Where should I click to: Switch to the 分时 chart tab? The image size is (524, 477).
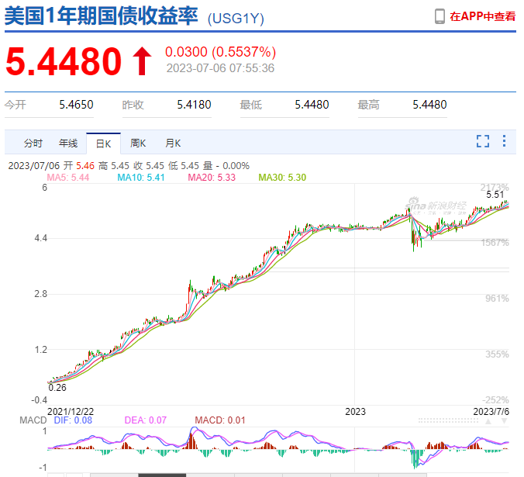click(33, 143)
